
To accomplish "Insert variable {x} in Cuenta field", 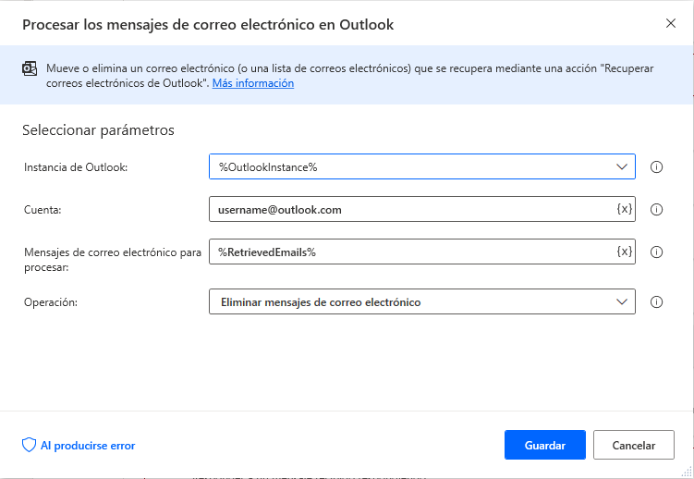I will pos(624,209).
